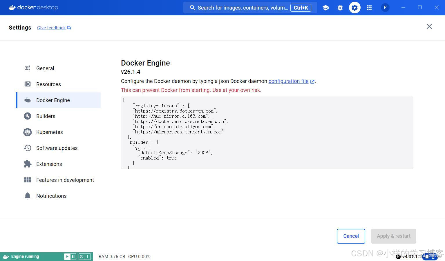Open the notifications bell badge in status bar
The width and height of the screenshot is (445, 261).
pos(430,257)
